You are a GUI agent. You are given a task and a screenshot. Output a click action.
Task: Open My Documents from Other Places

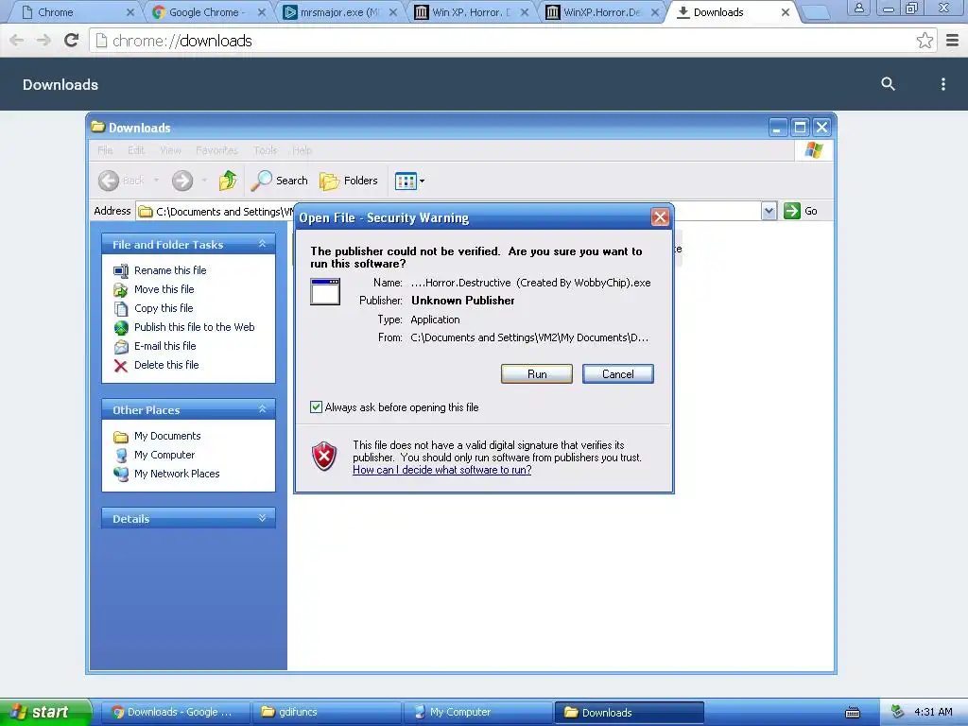point(167,436)
